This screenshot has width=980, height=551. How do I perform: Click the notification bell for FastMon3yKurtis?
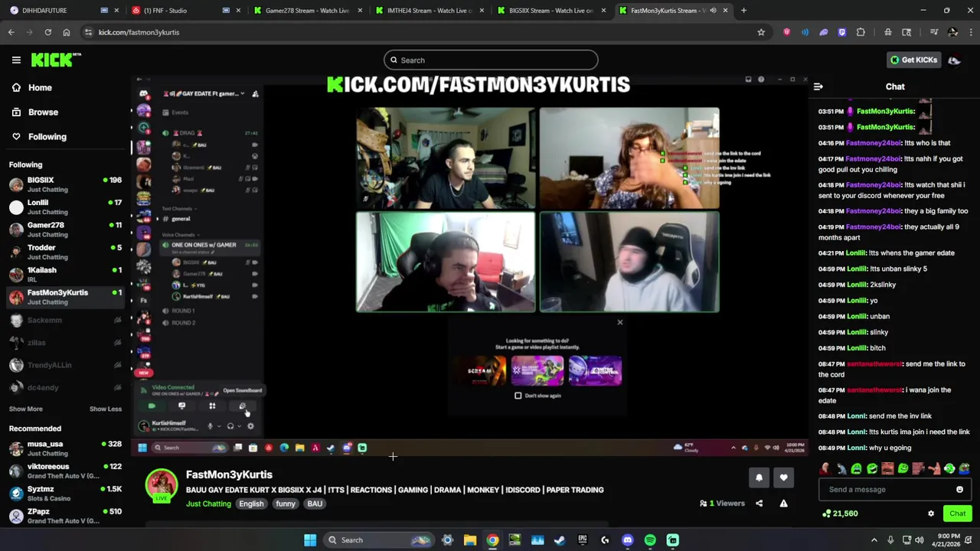tap(759, 478)
